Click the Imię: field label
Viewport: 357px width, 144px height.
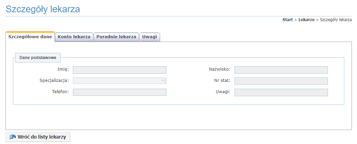click(63, 69)
